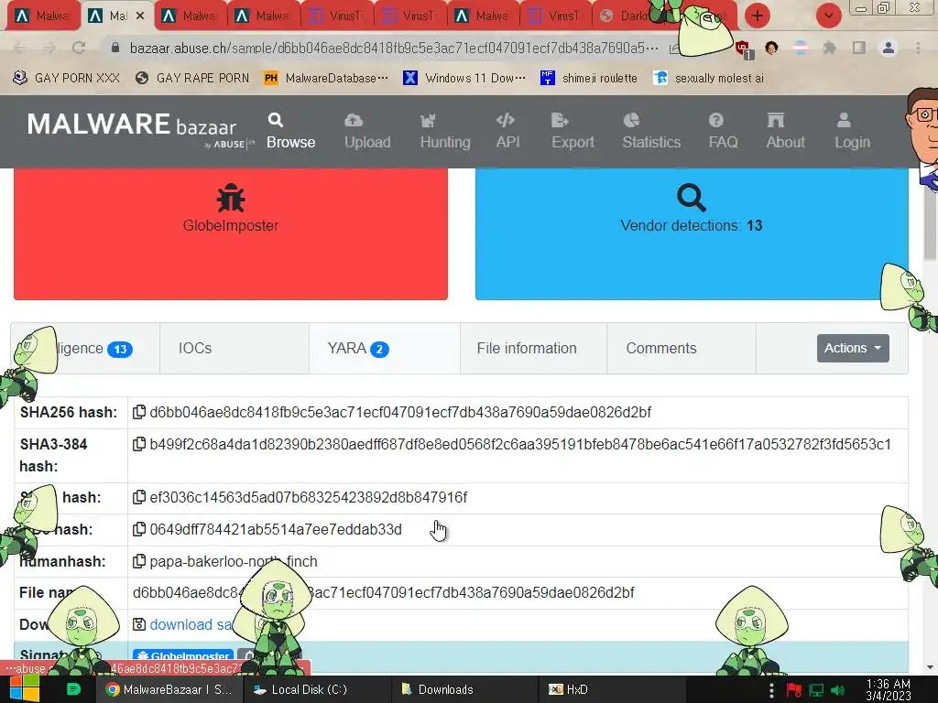Switch to the first Malware browser tab
Screen dimensions: 938x703
pyautogui.click(x=42, y=16)
